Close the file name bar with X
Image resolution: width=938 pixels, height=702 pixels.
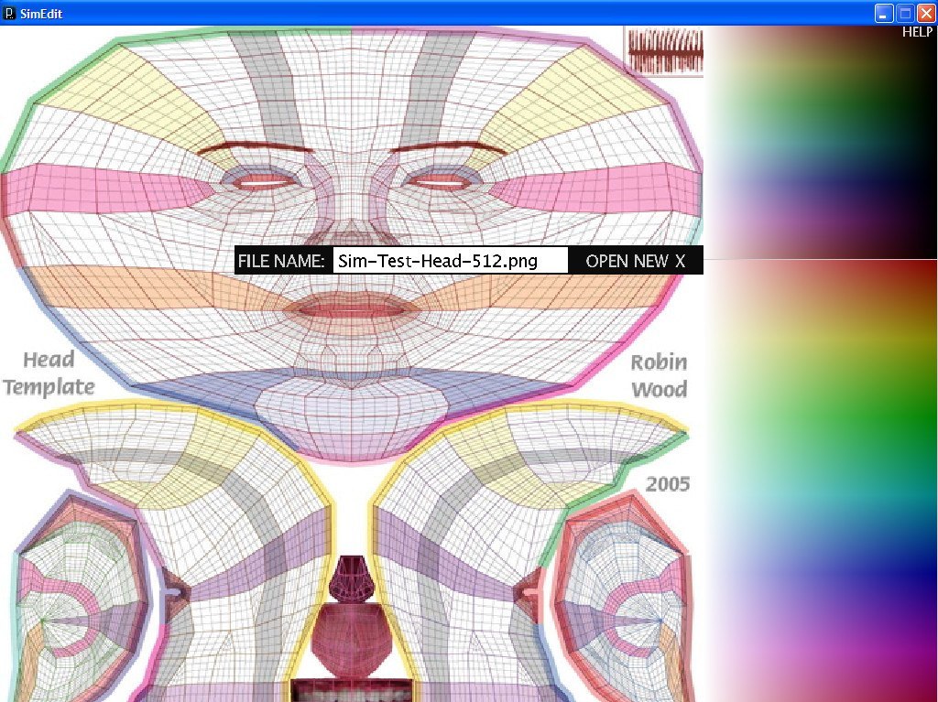pyautogui.click(x=681, y=262)
